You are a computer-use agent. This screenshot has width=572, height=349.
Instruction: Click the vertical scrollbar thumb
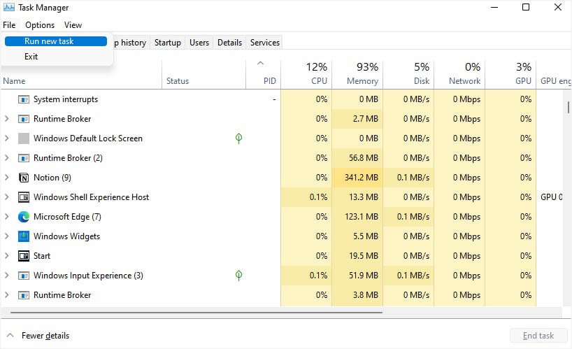(x=568, y=107)
